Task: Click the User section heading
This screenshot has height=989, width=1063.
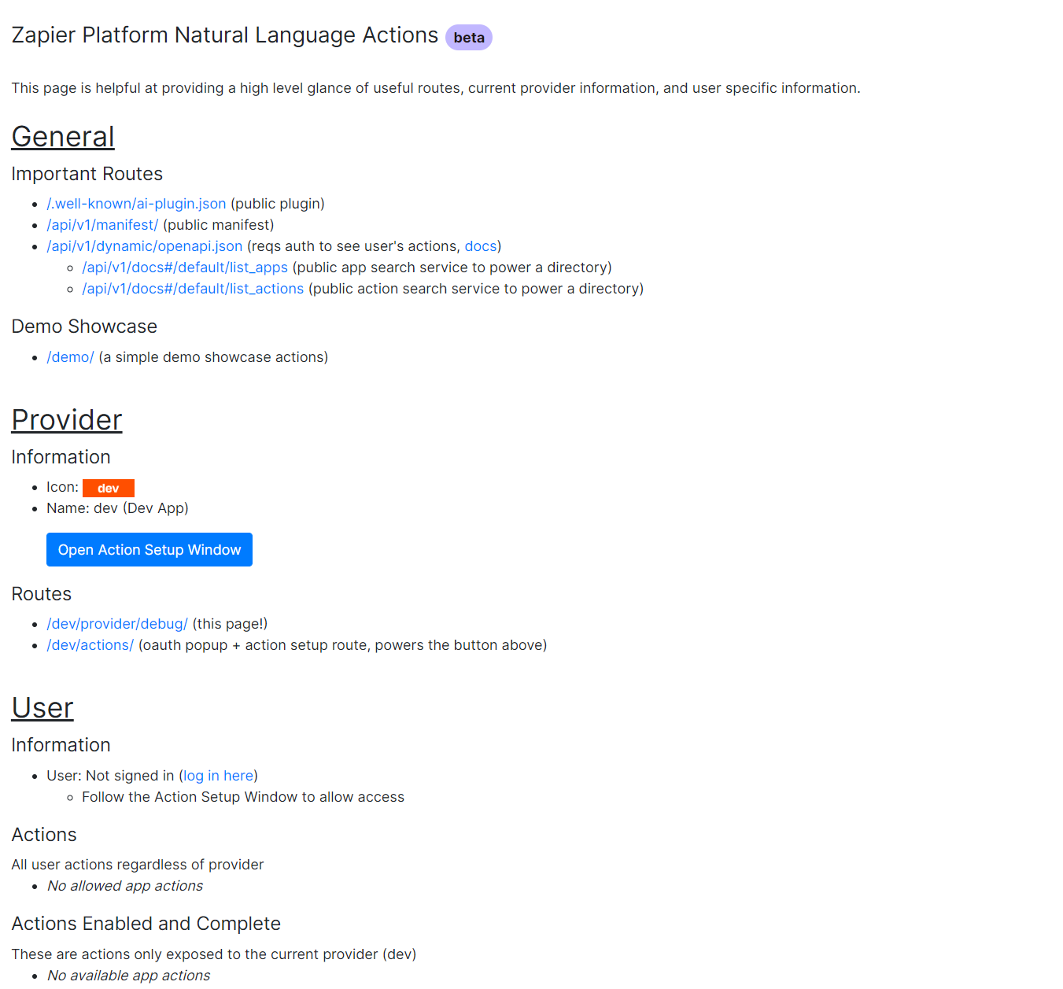Action: pyautogui.click(x=42, y=707)
